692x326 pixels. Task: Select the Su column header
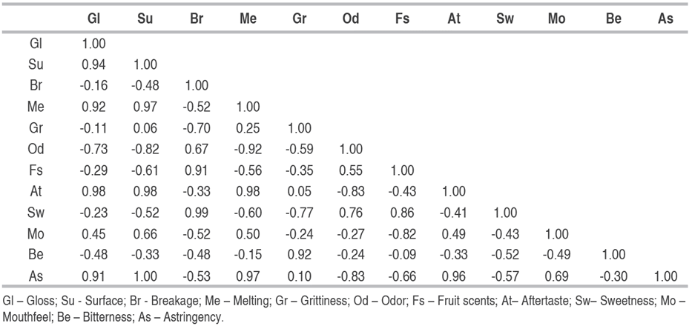point(146,19)
